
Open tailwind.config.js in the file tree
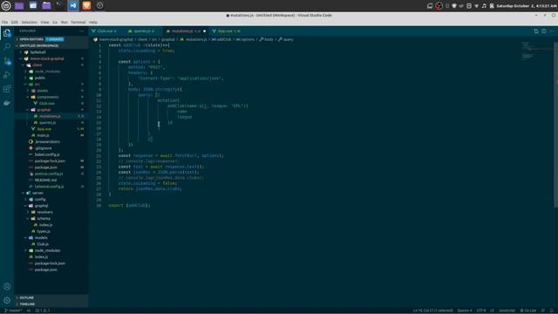click(51, 186)
